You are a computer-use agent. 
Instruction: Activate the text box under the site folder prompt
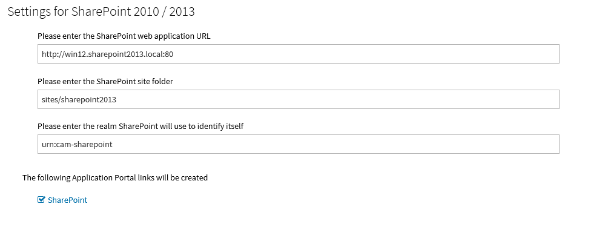point(298,99)
